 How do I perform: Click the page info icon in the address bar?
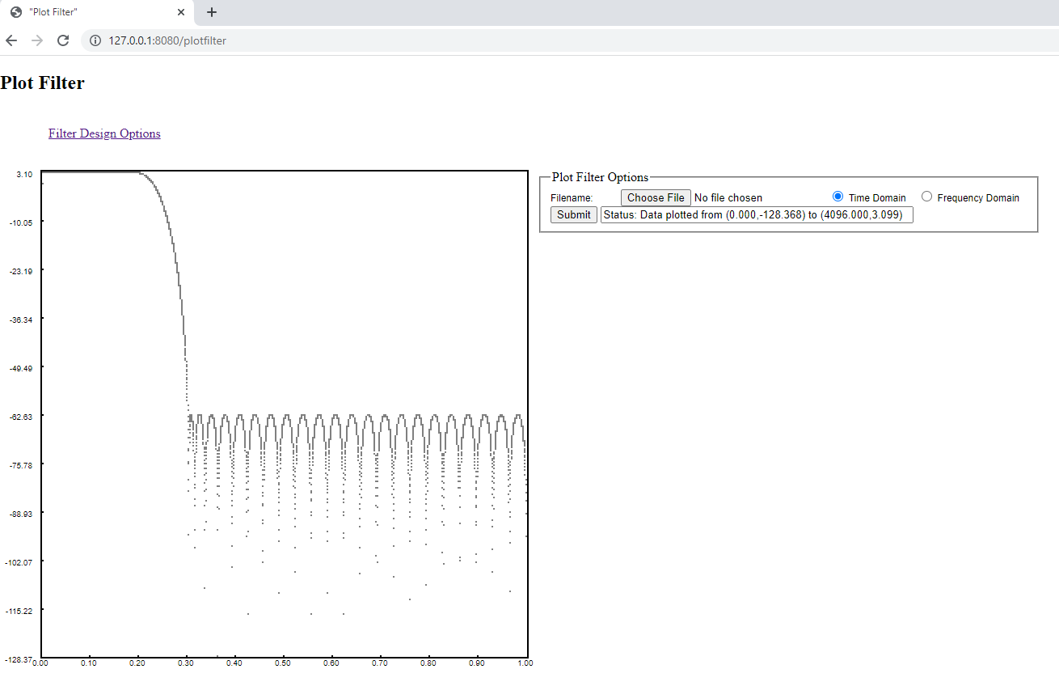coord(95,40)
